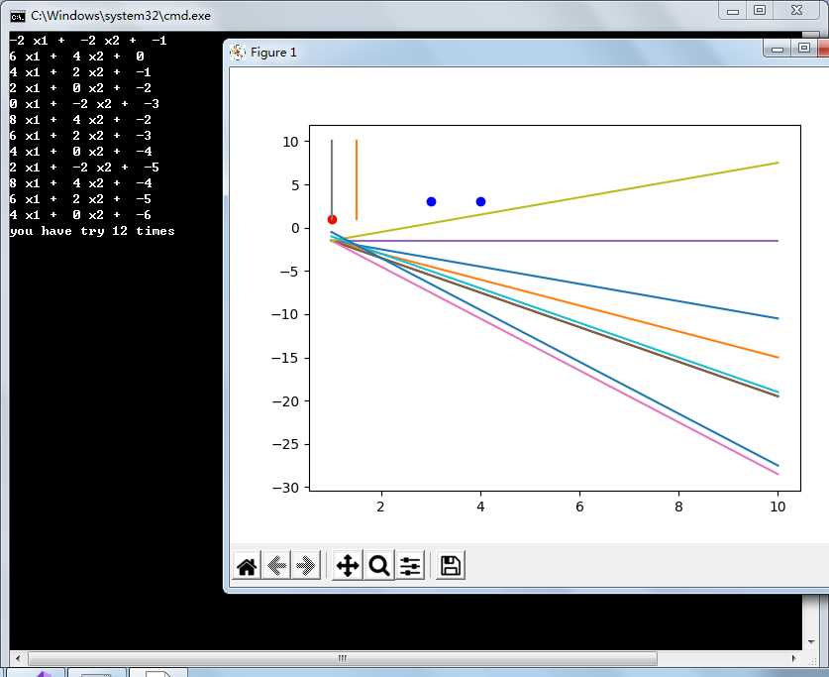Click the y-axis tick label "−30"
This screenshot has height=677, width=829.
click(285, 488)
